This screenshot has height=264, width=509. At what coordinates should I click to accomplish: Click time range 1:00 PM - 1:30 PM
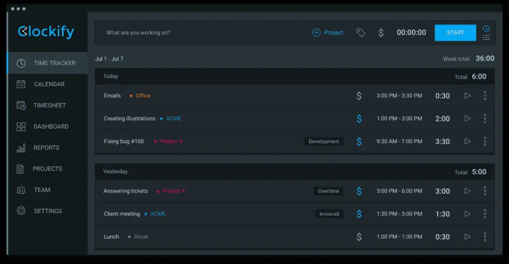(x=399, y=237)
